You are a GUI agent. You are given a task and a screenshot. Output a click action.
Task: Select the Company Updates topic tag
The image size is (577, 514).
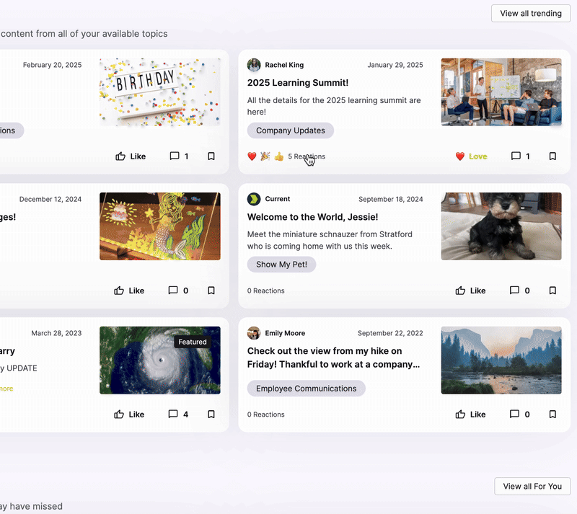pos(291,130)
